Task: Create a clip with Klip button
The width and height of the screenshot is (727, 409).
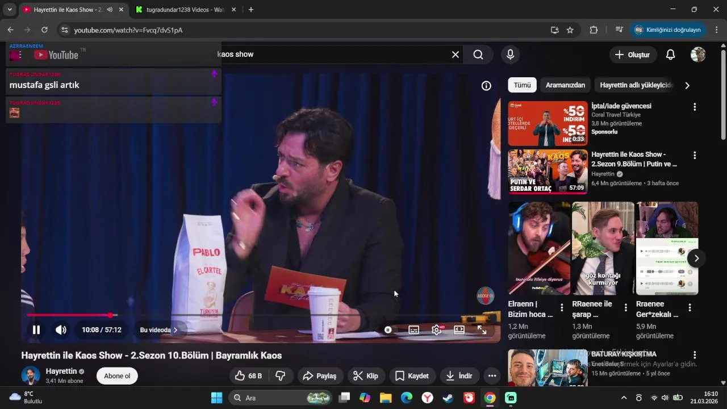Action: point(366,376)
